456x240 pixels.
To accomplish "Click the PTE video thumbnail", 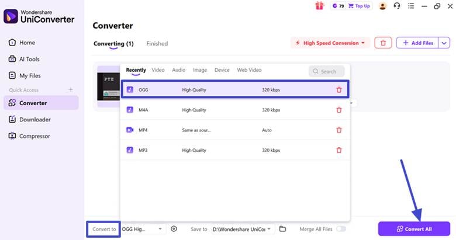I will (109, 86).
